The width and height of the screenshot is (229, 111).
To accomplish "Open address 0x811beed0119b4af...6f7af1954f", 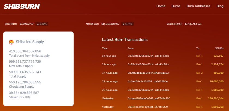I will 148,107.
